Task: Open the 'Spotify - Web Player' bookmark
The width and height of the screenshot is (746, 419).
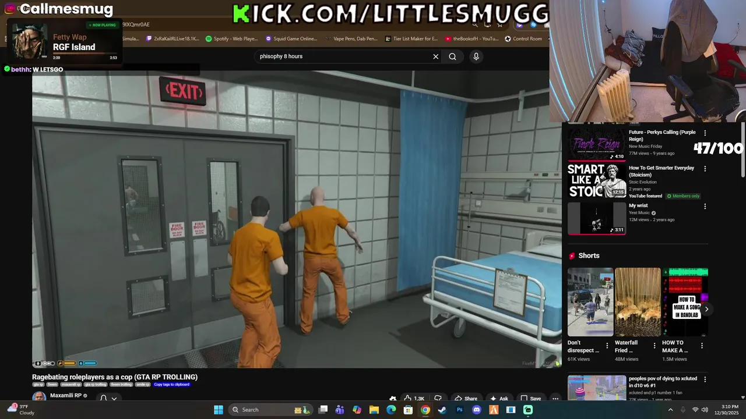Action: point(231,39)
